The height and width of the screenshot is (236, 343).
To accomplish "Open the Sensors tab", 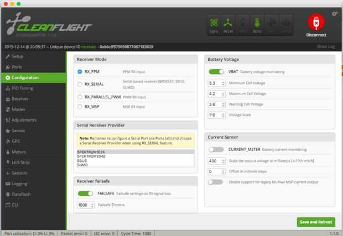I will coord(33,173).
